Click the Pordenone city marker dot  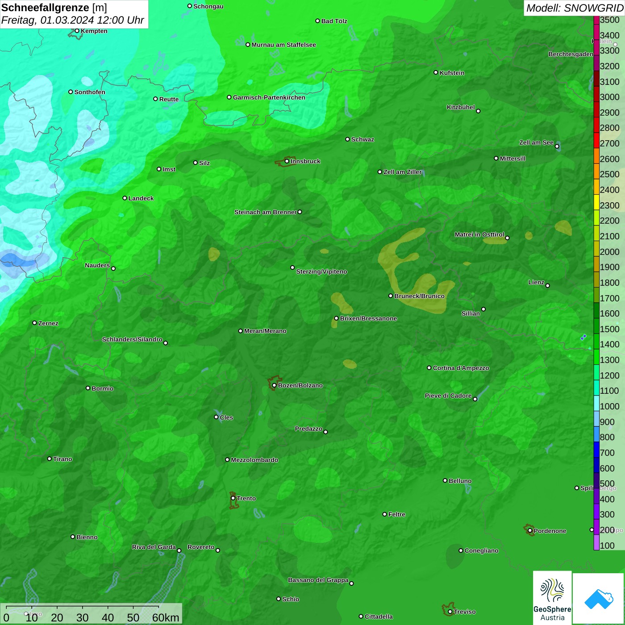[x=530, y=531]
